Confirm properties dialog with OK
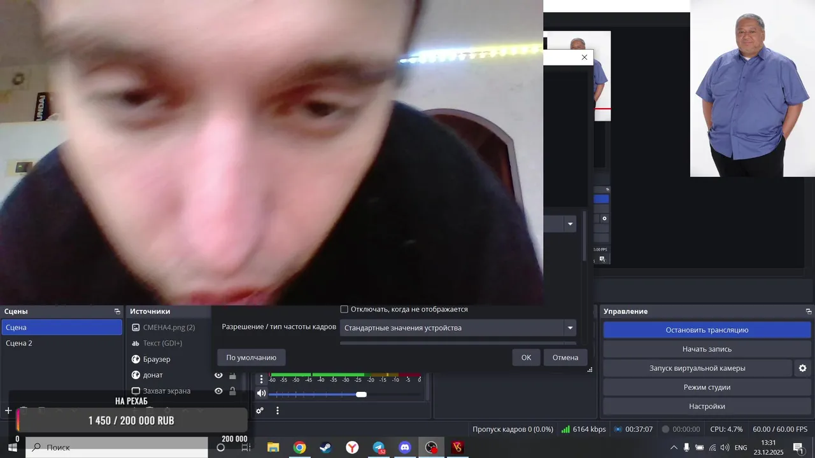 coord(526,357)
